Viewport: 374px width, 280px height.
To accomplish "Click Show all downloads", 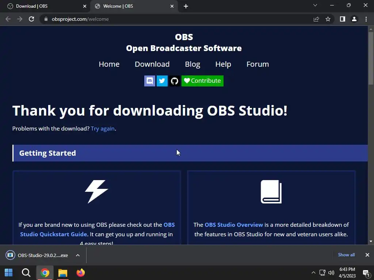I will coord(346,255).
